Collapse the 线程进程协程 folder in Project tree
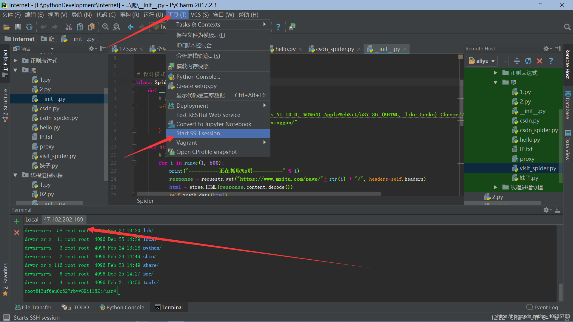This screenshot has height=322, width=573. [x=15, y=175]
